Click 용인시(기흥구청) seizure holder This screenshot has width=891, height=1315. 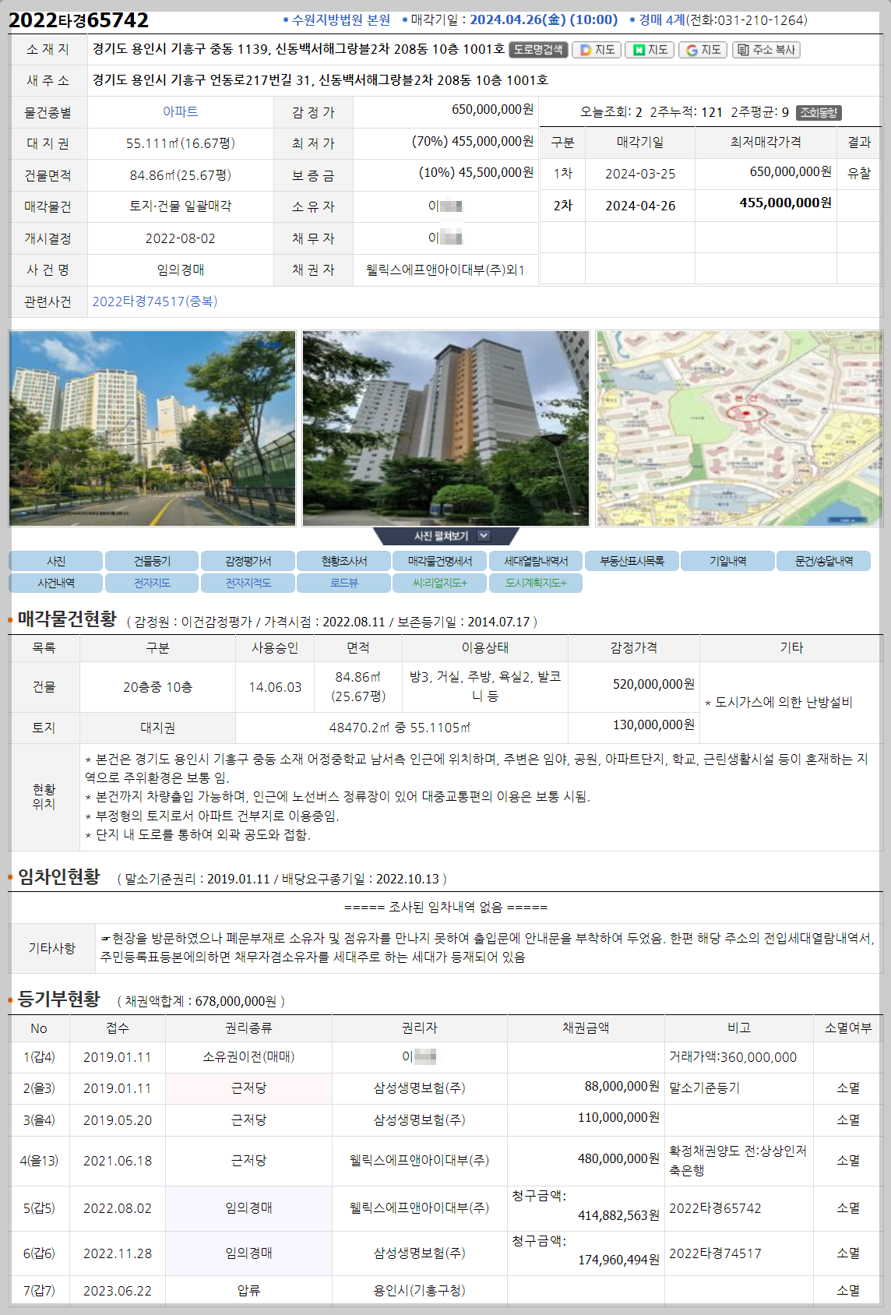pos(419,1291)
